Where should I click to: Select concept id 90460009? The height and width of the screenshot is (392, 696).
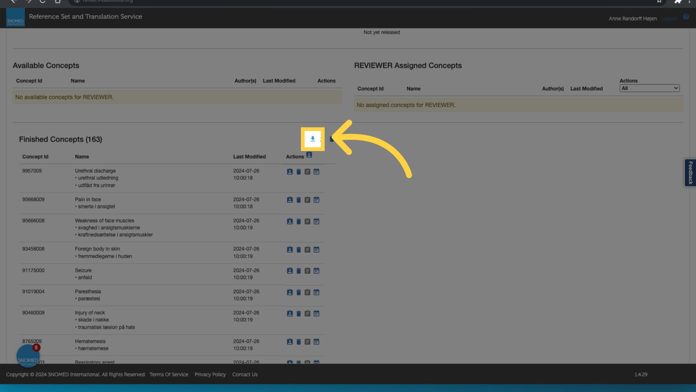tap(33, 313)
